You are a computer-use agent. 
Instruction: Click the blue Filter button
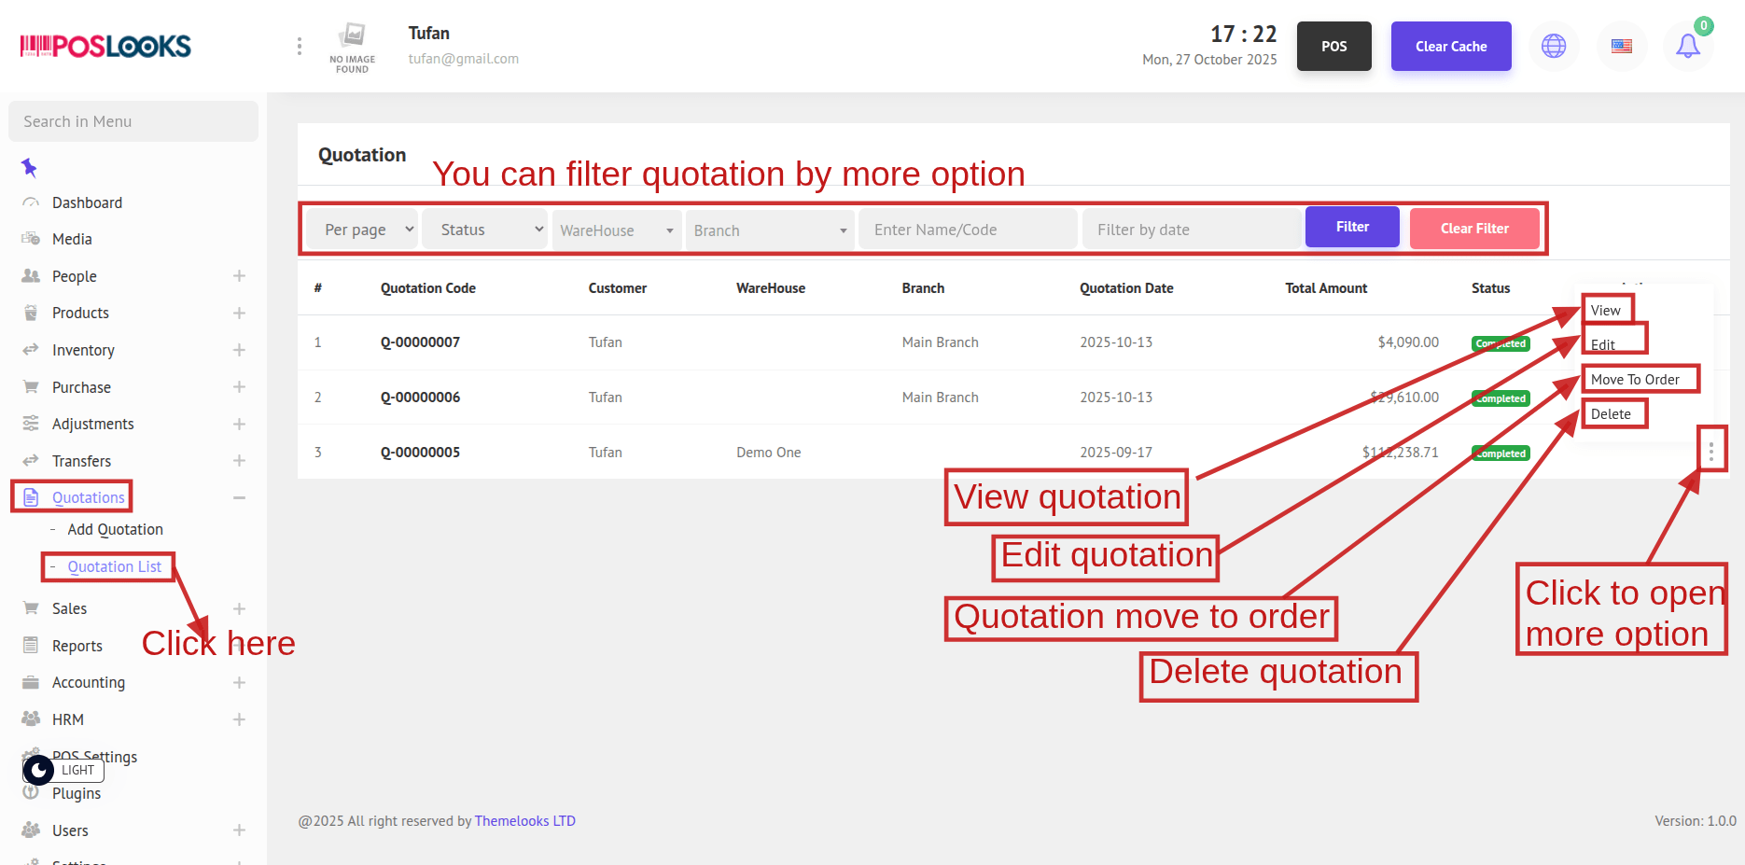coord(1351,227)
